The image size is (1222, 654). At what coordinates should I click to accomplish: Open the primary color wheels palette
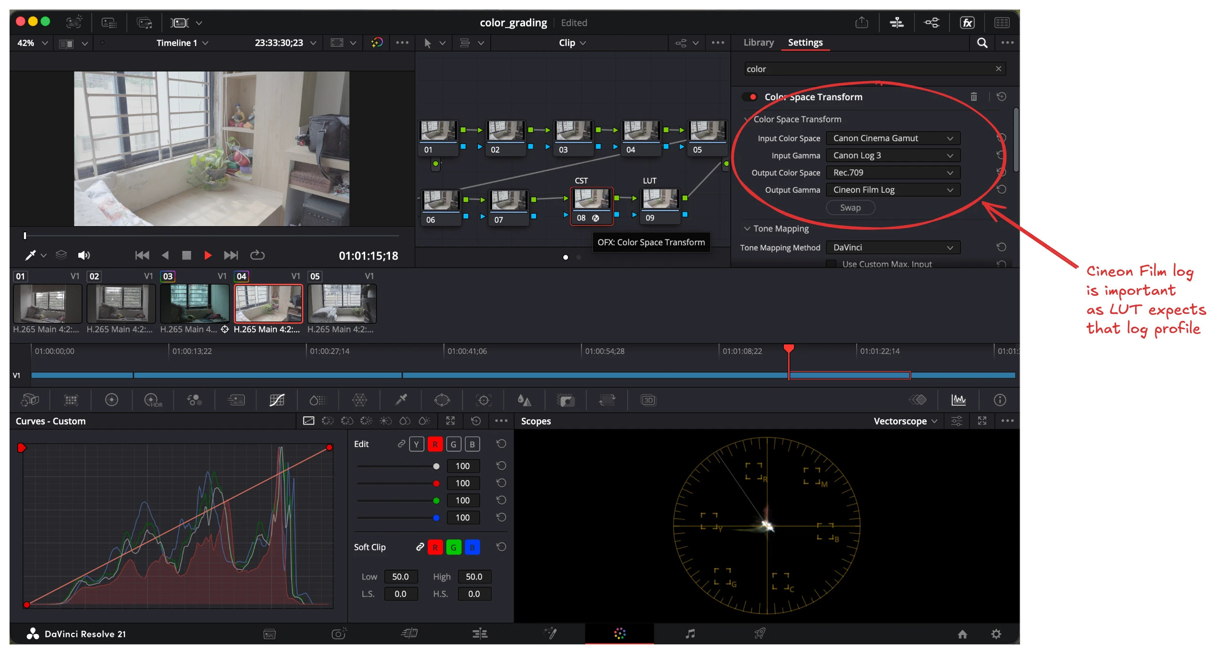(x=112, y=400)
